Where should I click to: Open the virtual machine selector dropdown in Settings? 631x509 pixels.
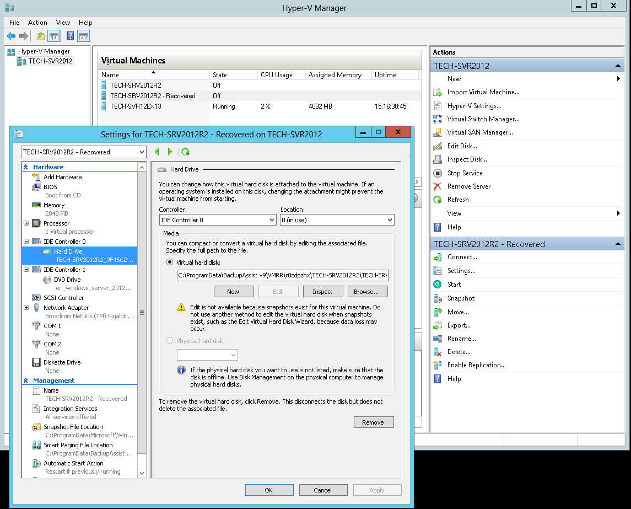coord(83,152)
